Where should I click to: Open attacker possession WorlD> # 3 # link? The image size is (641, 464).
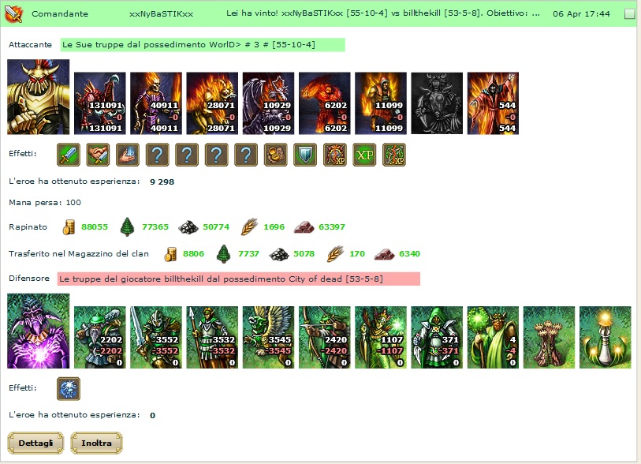(x=203, y=45)
